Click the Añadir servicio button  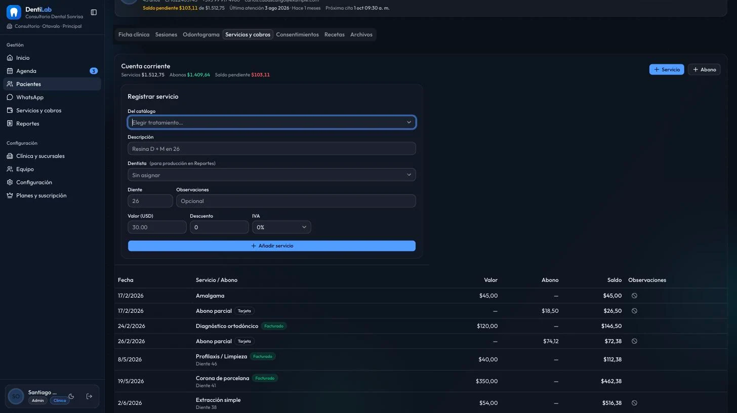coord(272,246)
